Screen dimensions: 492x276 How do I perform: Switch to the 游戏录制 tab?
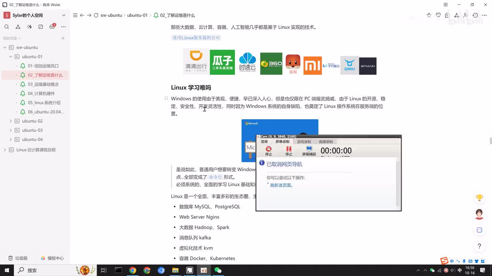[304, 142]
